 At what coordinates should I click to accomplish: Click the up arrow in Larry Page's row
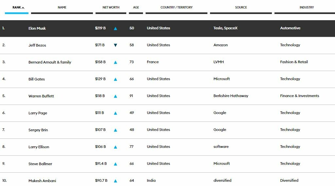[x=115, y=113]
